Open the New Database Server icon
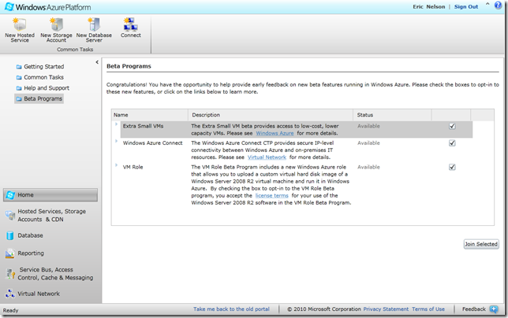 pos(94,24)
